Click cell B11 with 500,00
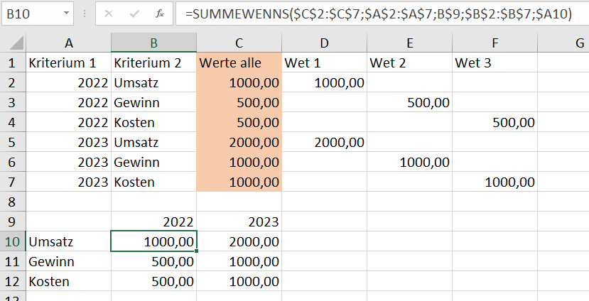Viewport: 589px width, 301px height. click(154, 261)
